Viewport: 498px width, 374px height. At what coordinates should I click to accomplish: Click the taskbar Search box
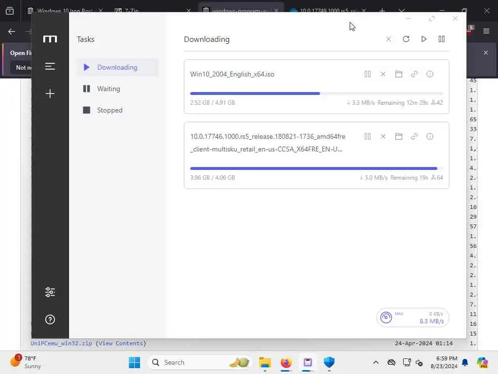pos(199,362)
